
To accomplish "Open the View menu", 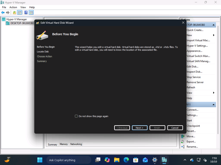I will 23,7.
